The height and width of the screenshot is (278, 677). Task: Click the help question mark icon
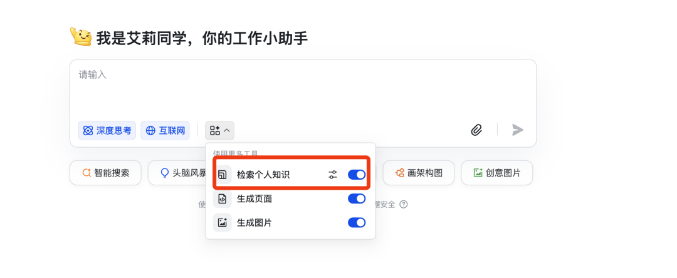coord(403,204)
